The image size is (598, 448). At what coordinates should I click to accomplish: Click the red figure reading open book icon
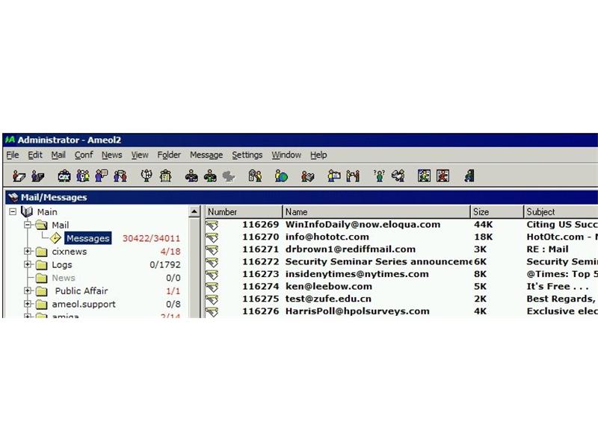click(x=307, y=176)
